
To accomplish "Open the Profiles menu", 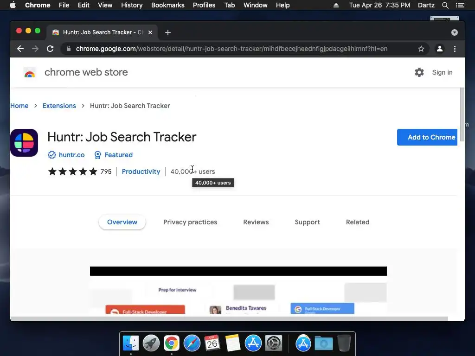I will click(x=204, y=5).
